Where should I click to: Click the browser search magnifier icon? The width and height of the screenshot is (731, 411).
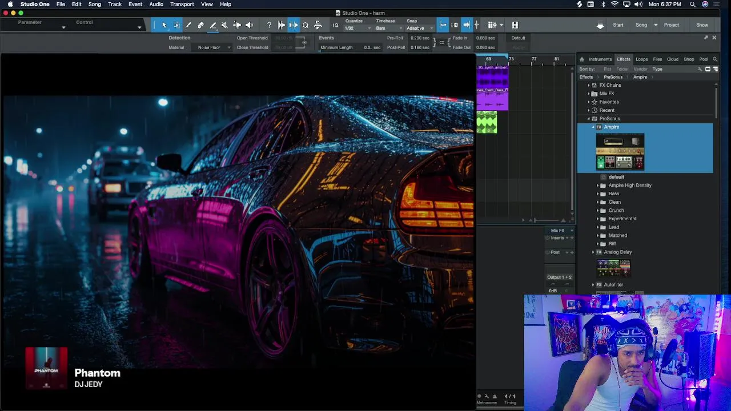(x=714, y=59)
